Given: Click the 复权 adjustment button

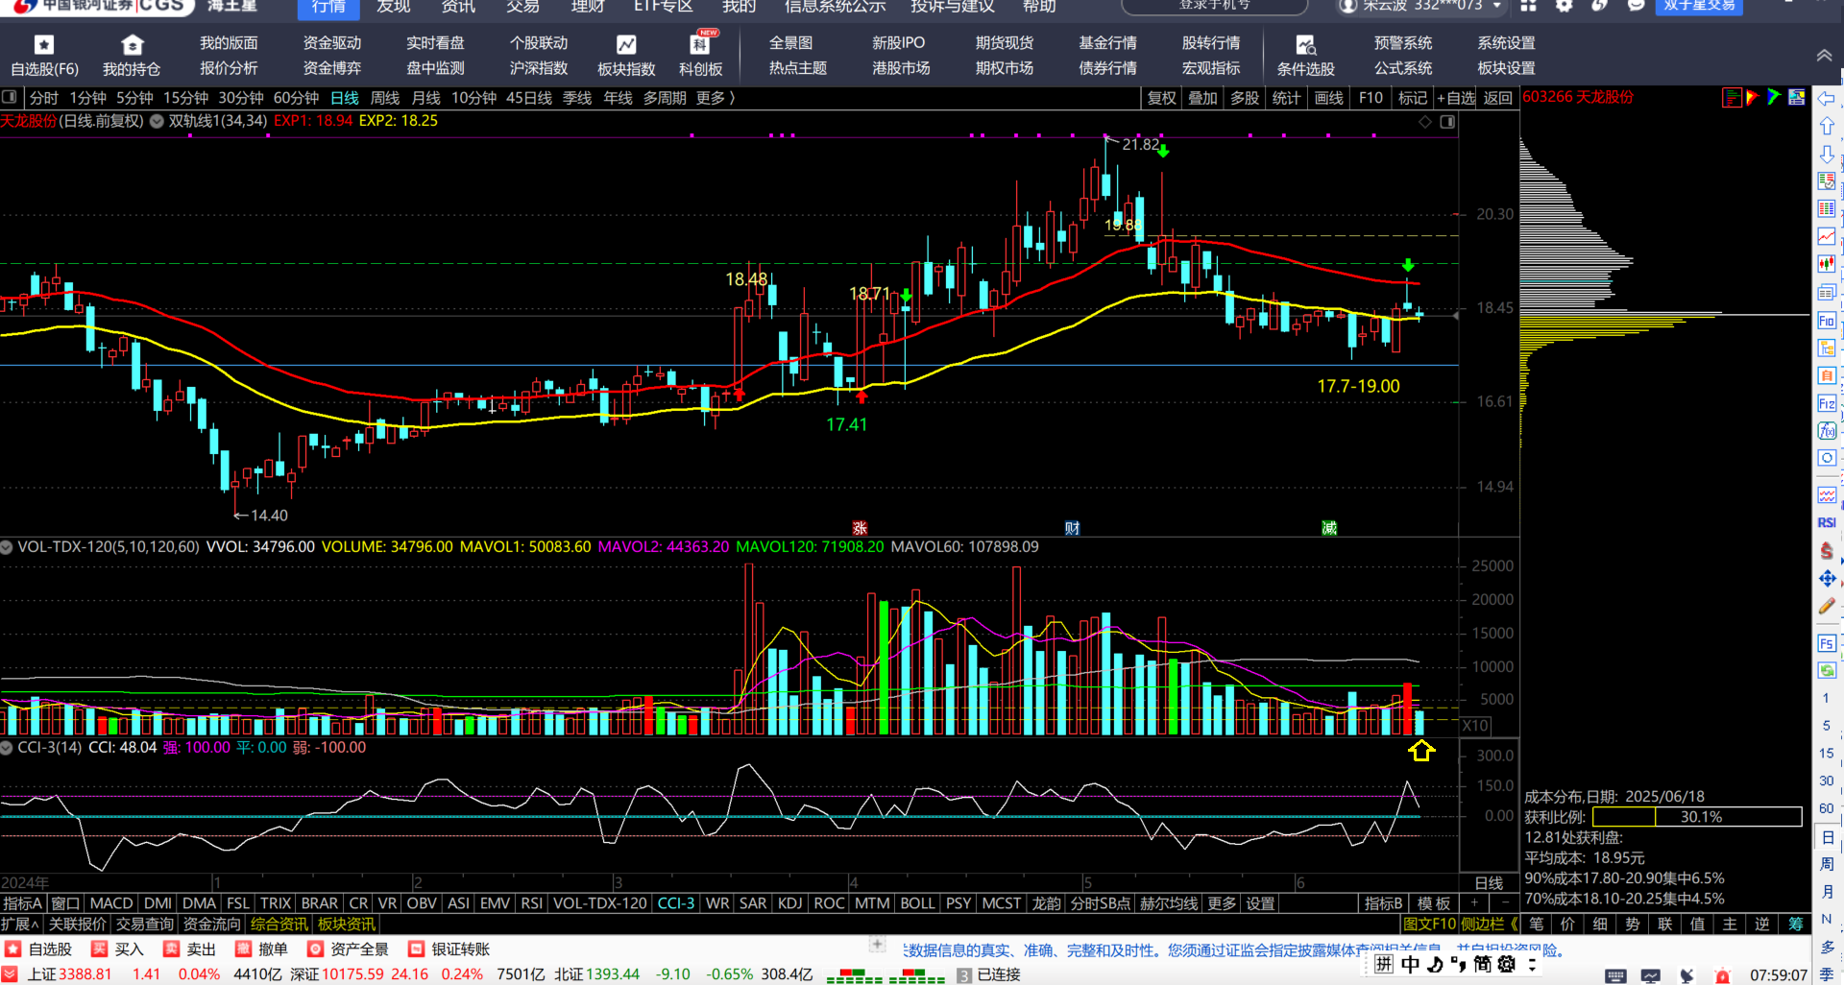Looking at the screenshot, I should coord(1161,98).
